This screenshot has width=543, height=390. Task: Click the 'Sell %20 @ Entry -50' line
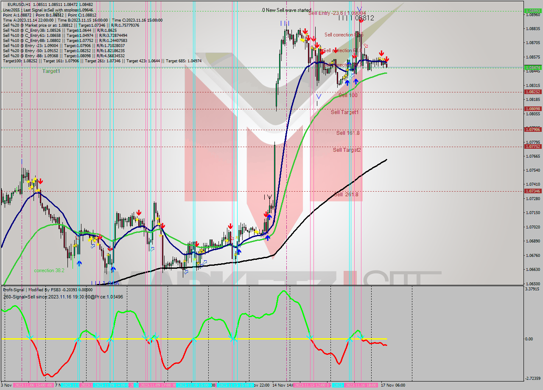click(64, 50)
